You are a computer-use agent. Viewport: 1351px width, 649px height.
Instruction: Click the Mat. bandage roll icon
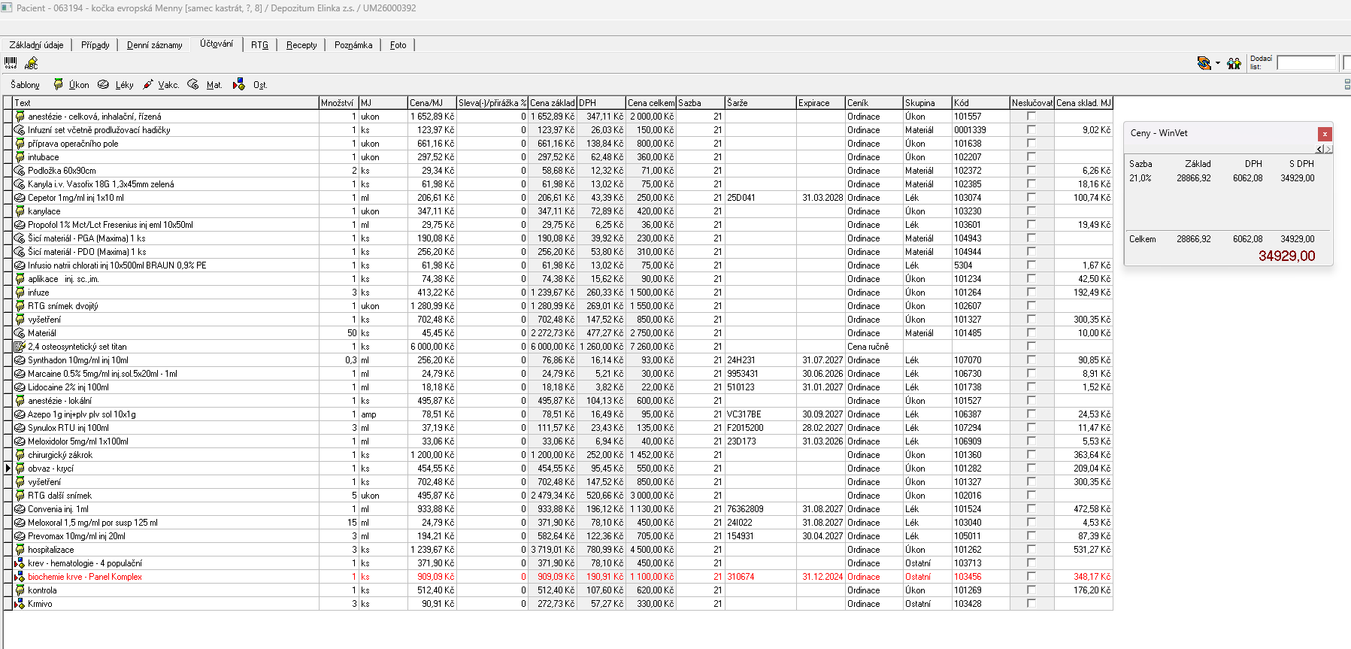tap(193, 84)
